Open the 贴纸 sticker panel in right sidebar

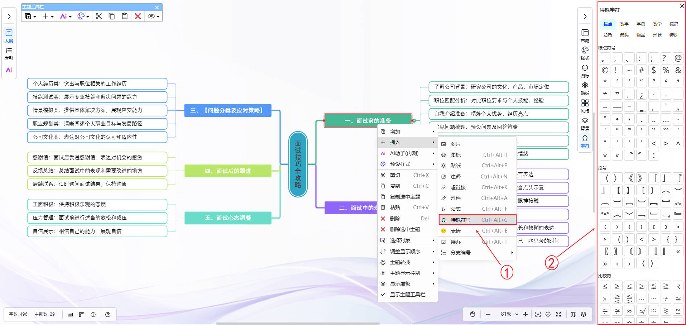[585, 88]
